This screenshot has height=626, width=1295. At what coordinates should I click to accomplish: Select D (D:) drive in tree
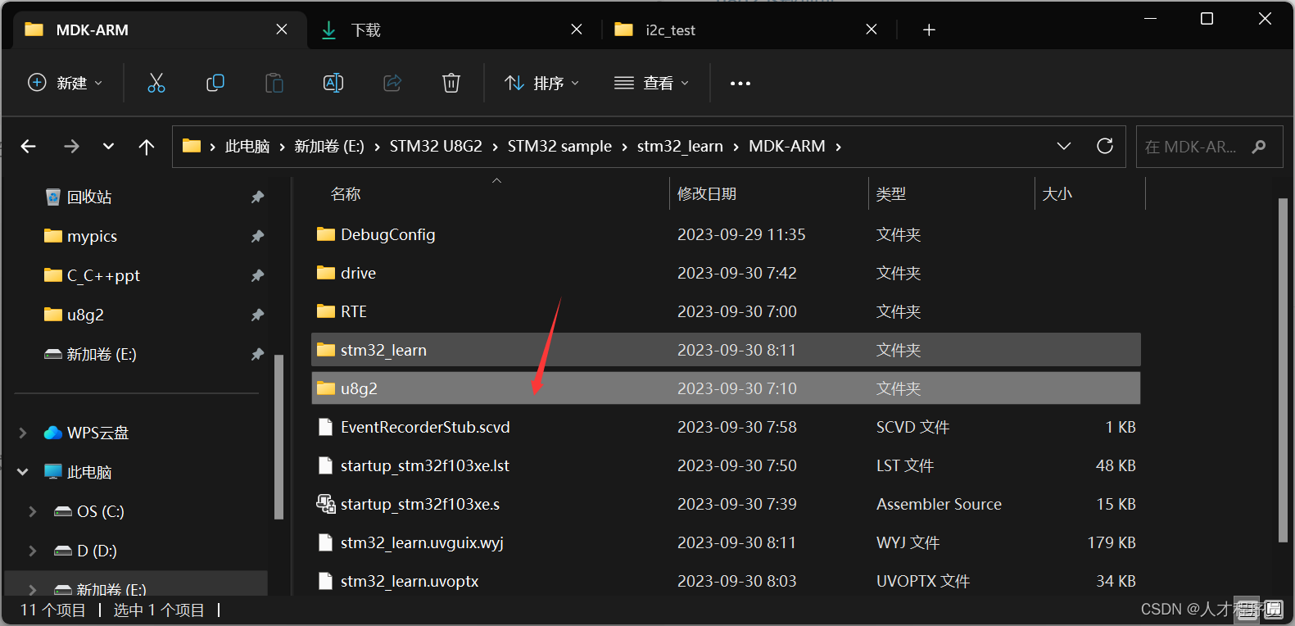click(97, 551)
